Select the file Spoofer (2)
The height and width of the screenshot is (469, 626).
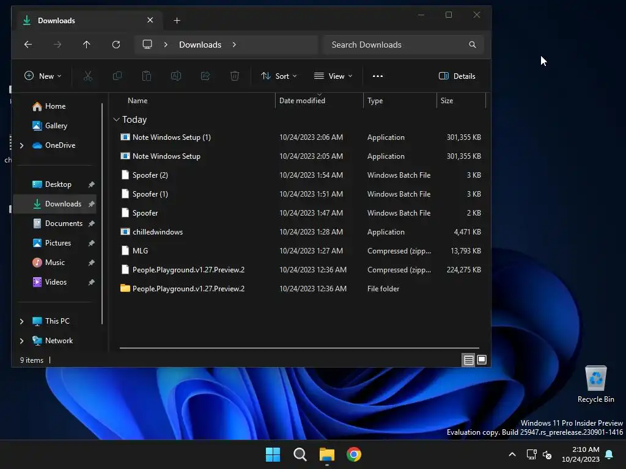(300, 175)
